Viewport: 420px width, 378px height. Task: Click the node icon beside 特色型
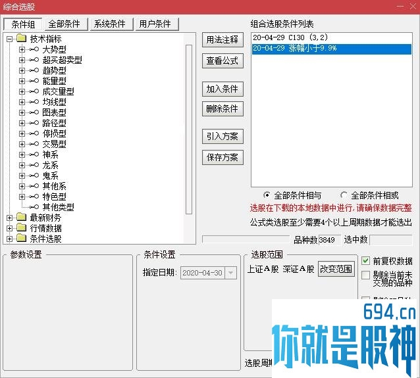(34, 197)
